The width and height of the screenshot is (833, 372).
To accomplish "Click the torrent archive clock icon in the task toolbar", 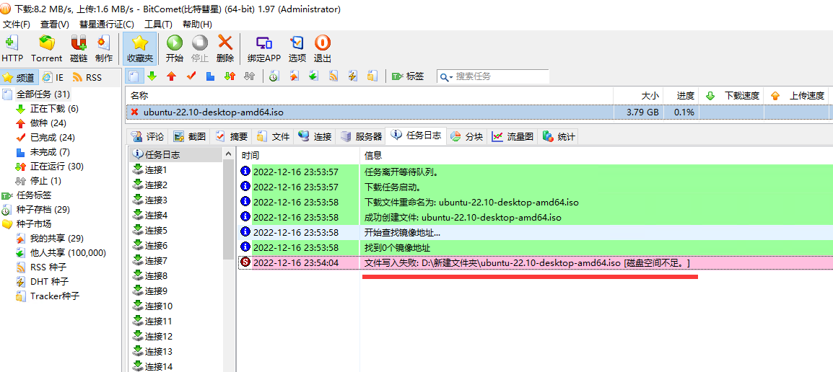I will (274, 76).
